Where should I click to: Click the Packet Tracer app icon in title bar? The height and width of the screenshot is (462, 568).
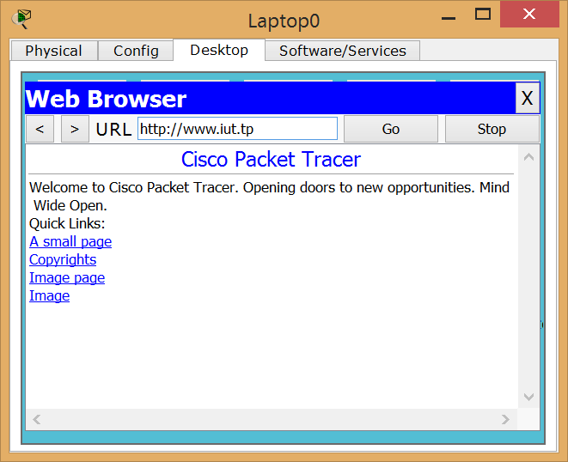[x=21, y=19]
